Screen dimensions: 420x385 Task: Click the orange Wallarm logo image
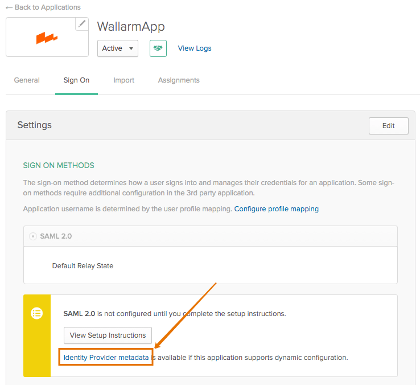47,38
